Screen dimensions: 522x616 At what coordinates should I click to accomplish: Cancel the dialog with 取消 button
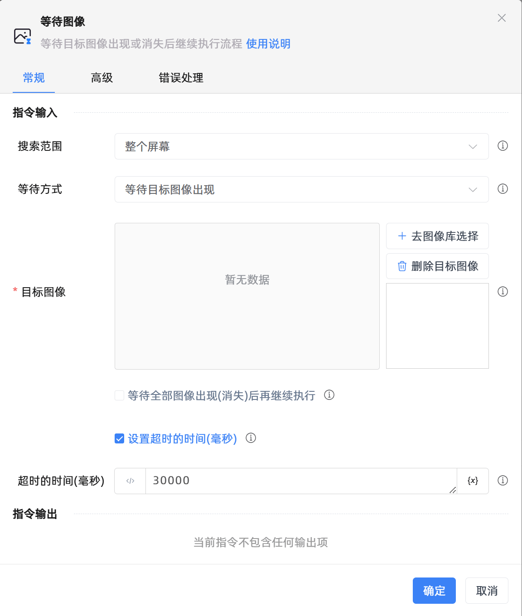(487, 591)
